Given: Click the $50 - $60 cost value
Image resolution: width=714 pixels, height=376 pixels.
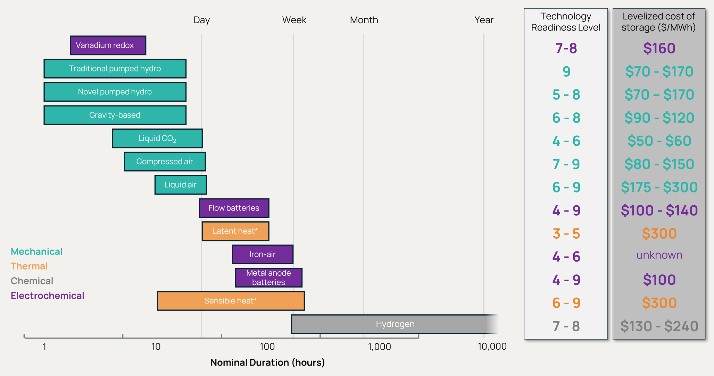Looking at the screenshot, I should tap(659, 141).
